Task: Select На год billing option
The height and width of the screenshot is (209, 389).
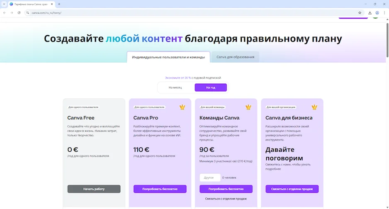Action: coord(211,87)
